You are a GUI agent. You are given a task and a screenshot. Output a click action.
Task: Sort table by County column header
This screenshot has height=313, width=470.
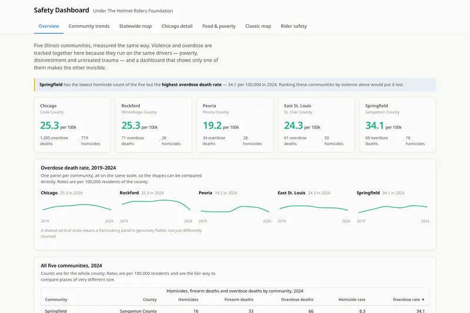(x=150, y=299)
